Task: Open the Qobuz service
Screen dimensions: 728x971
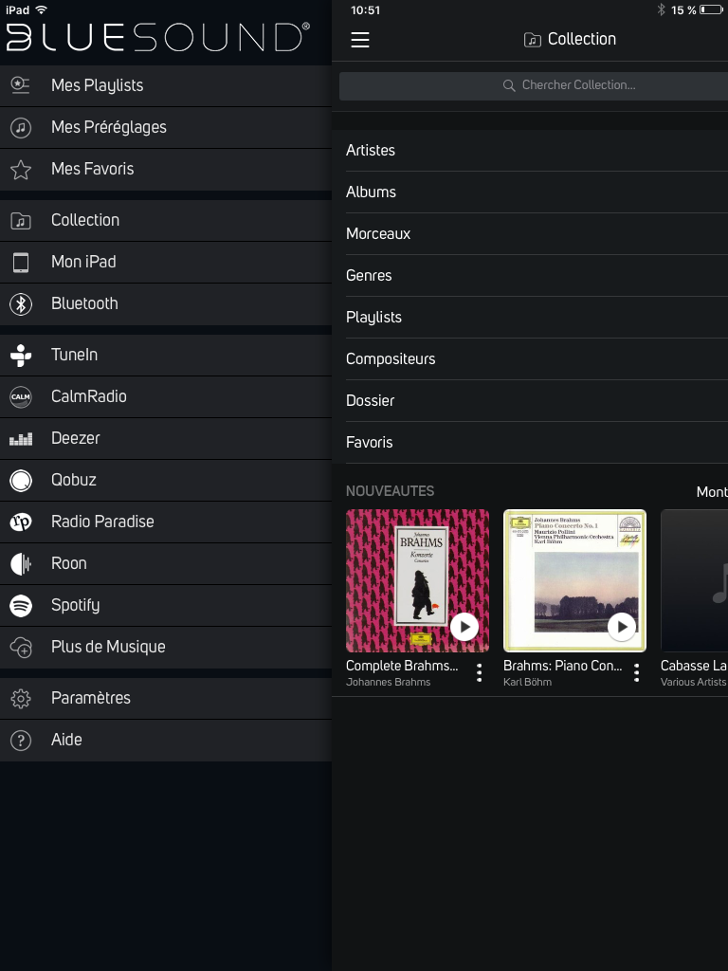Action: (166, 481)
